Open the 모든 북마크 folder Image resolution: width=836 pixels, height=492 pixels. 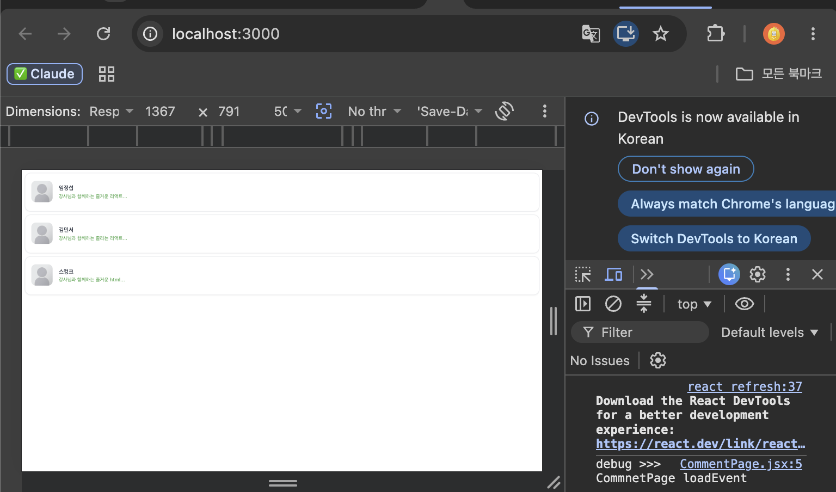779,73
